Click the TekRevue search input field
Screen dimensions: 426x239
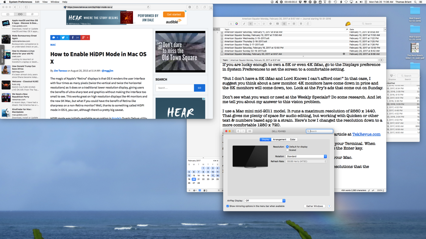pos(175,88)
